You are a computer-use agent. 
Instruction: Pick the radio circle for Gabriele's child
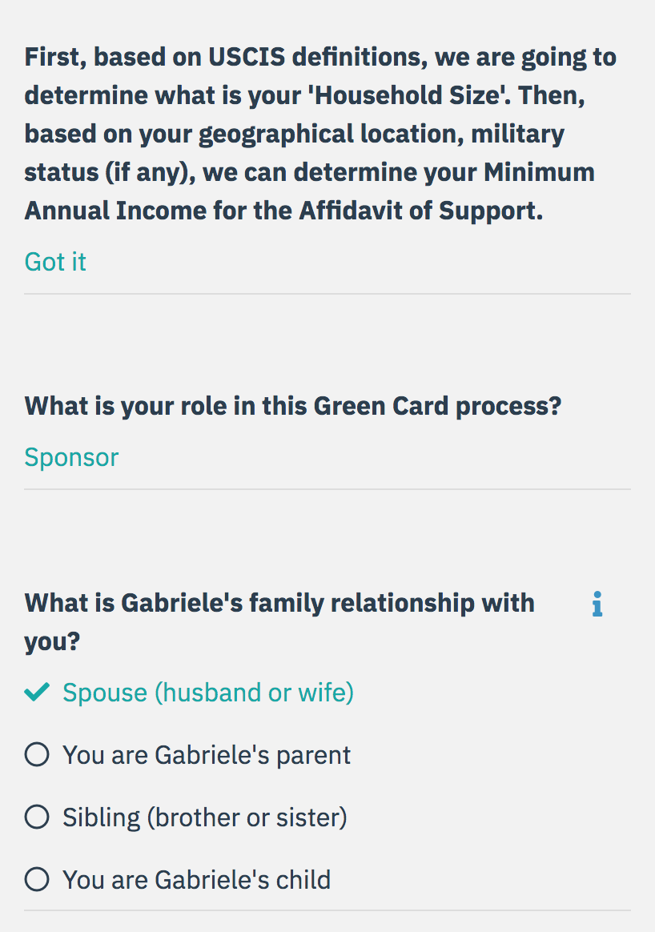37,879
